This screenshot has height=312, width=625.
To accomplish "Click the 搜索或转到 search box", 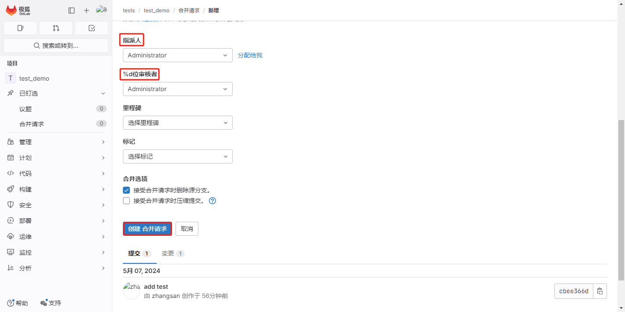I will point(56,46).
